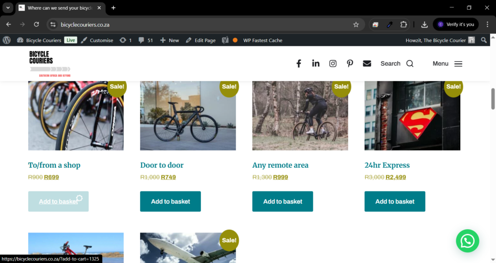Open Bicycle Couriers dashboard link in admin bar
Screen dimensions: 496x263
(39, 40)
